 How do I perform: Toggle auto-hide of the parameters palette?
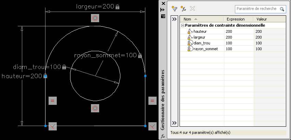coord(163,10)
